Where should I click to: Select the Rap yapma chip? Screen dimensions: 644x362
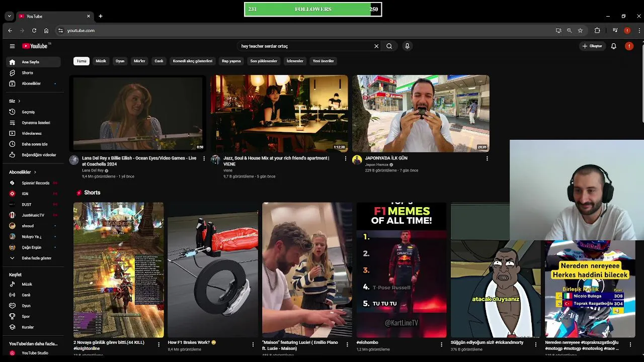tap(231, 61)
